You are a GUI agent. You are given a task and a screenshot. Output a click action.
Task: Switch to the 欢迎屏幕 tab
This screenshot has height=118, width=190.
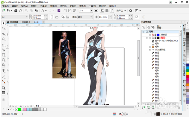[x=13, y=22]
